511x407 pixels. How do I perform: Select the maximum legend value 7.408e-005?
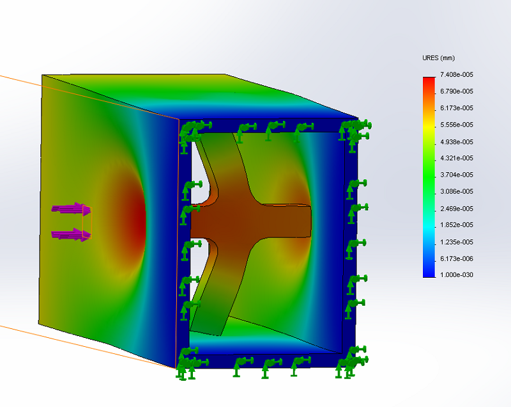(x=456, y=75)
